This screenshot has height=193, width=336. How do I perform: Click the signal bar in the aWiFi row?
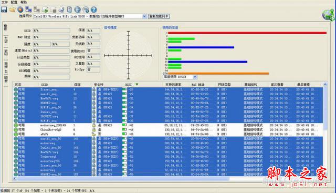[124, 134]
